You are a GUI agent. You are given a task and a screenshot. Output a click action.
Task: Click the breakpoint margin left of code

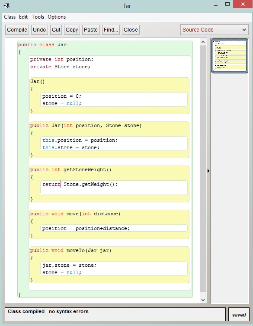tap(10, 170)
